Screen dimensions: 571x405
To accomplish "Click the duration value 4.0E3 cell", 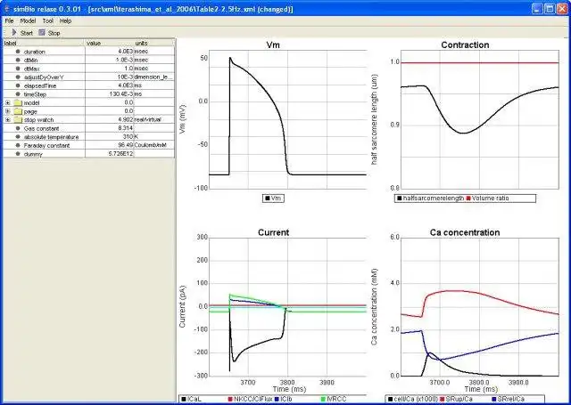I will point(109,52).
